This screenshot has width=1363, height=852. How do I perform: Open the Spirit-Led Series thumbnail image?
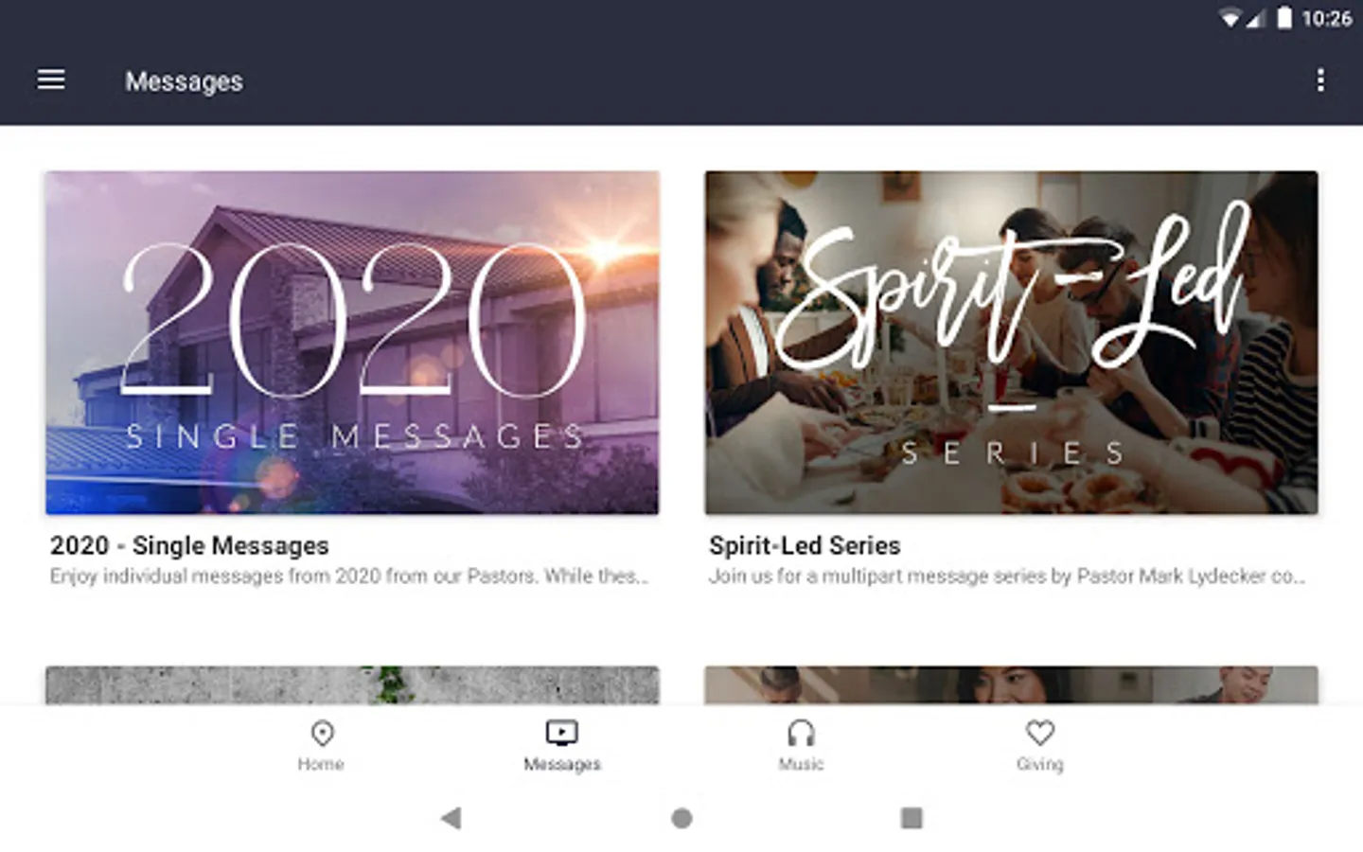click(1011, 343)
